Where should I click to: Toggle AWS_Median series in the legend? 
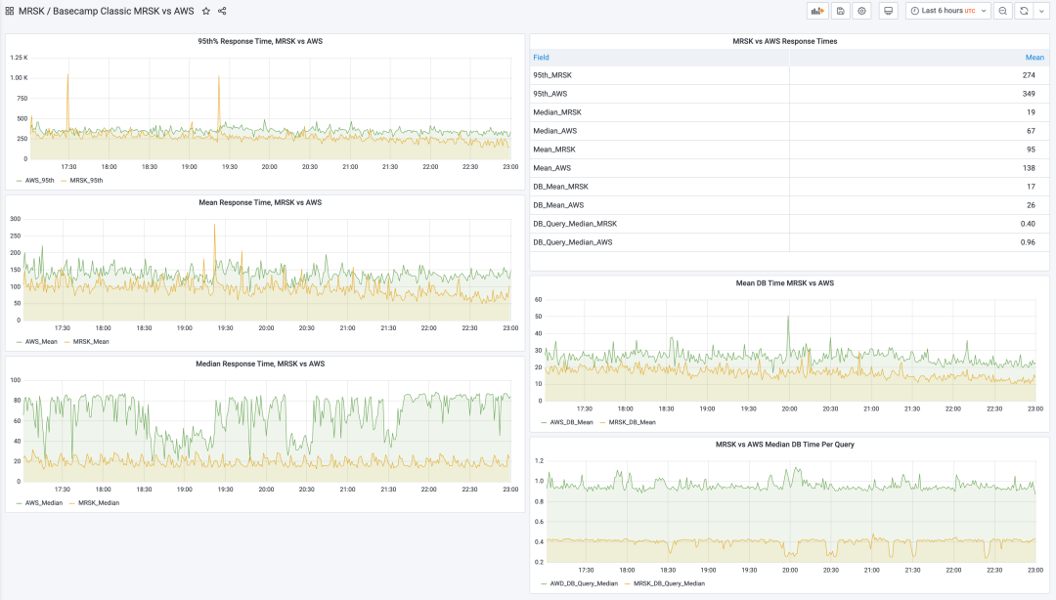43,502
